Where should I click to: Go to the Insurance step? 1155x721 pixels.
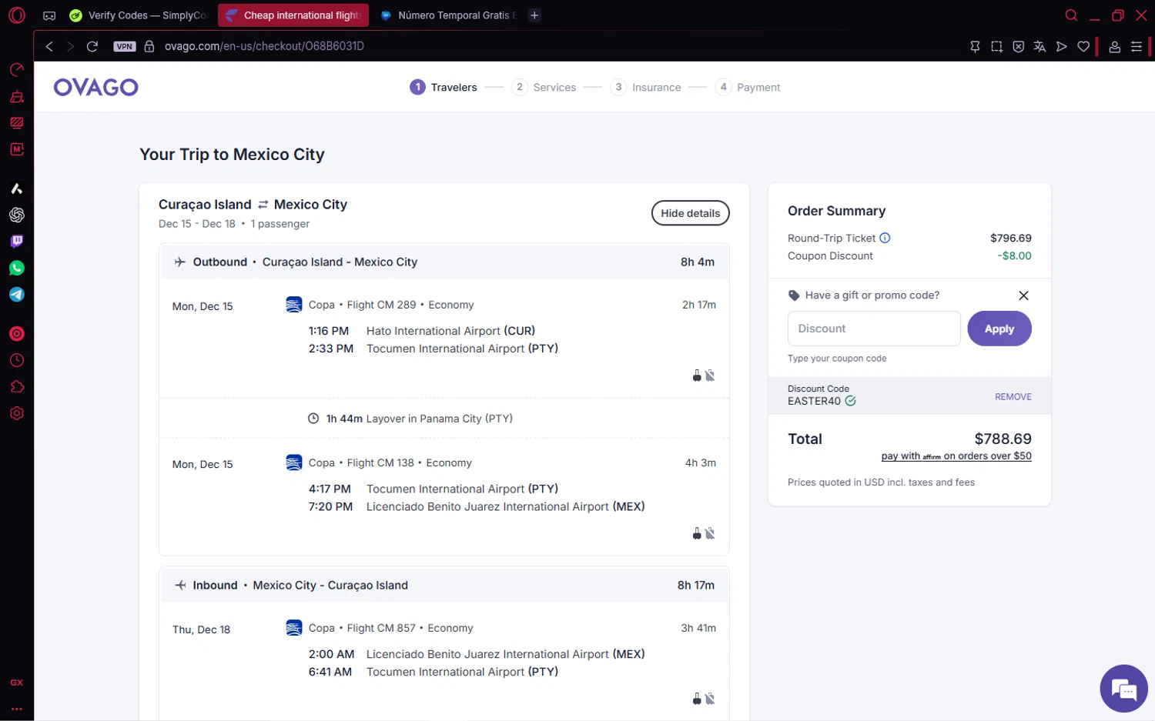click(x=645, y=88)
